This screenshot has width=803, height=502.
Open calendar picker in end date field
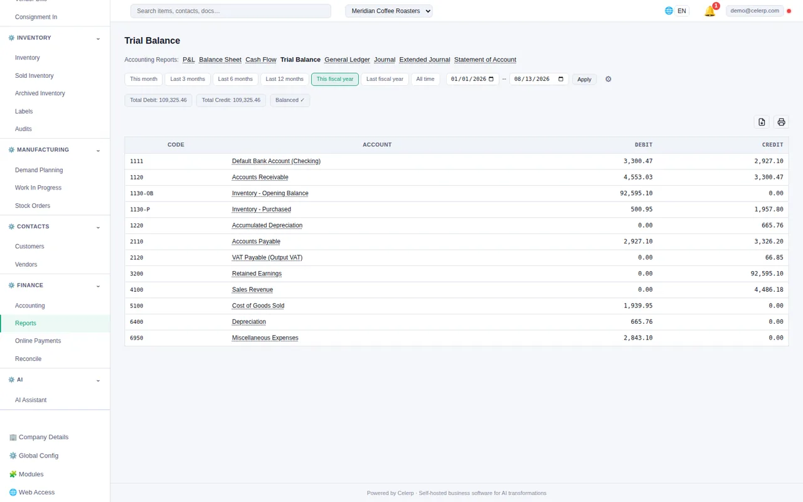[561, 79]
